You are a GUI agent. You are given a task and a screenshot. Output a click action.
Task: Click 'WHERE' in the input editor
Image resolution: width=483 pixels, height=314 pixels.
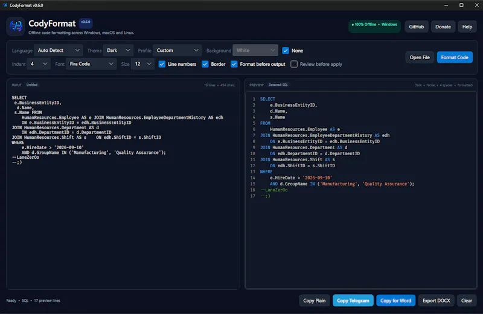[18, 143]
